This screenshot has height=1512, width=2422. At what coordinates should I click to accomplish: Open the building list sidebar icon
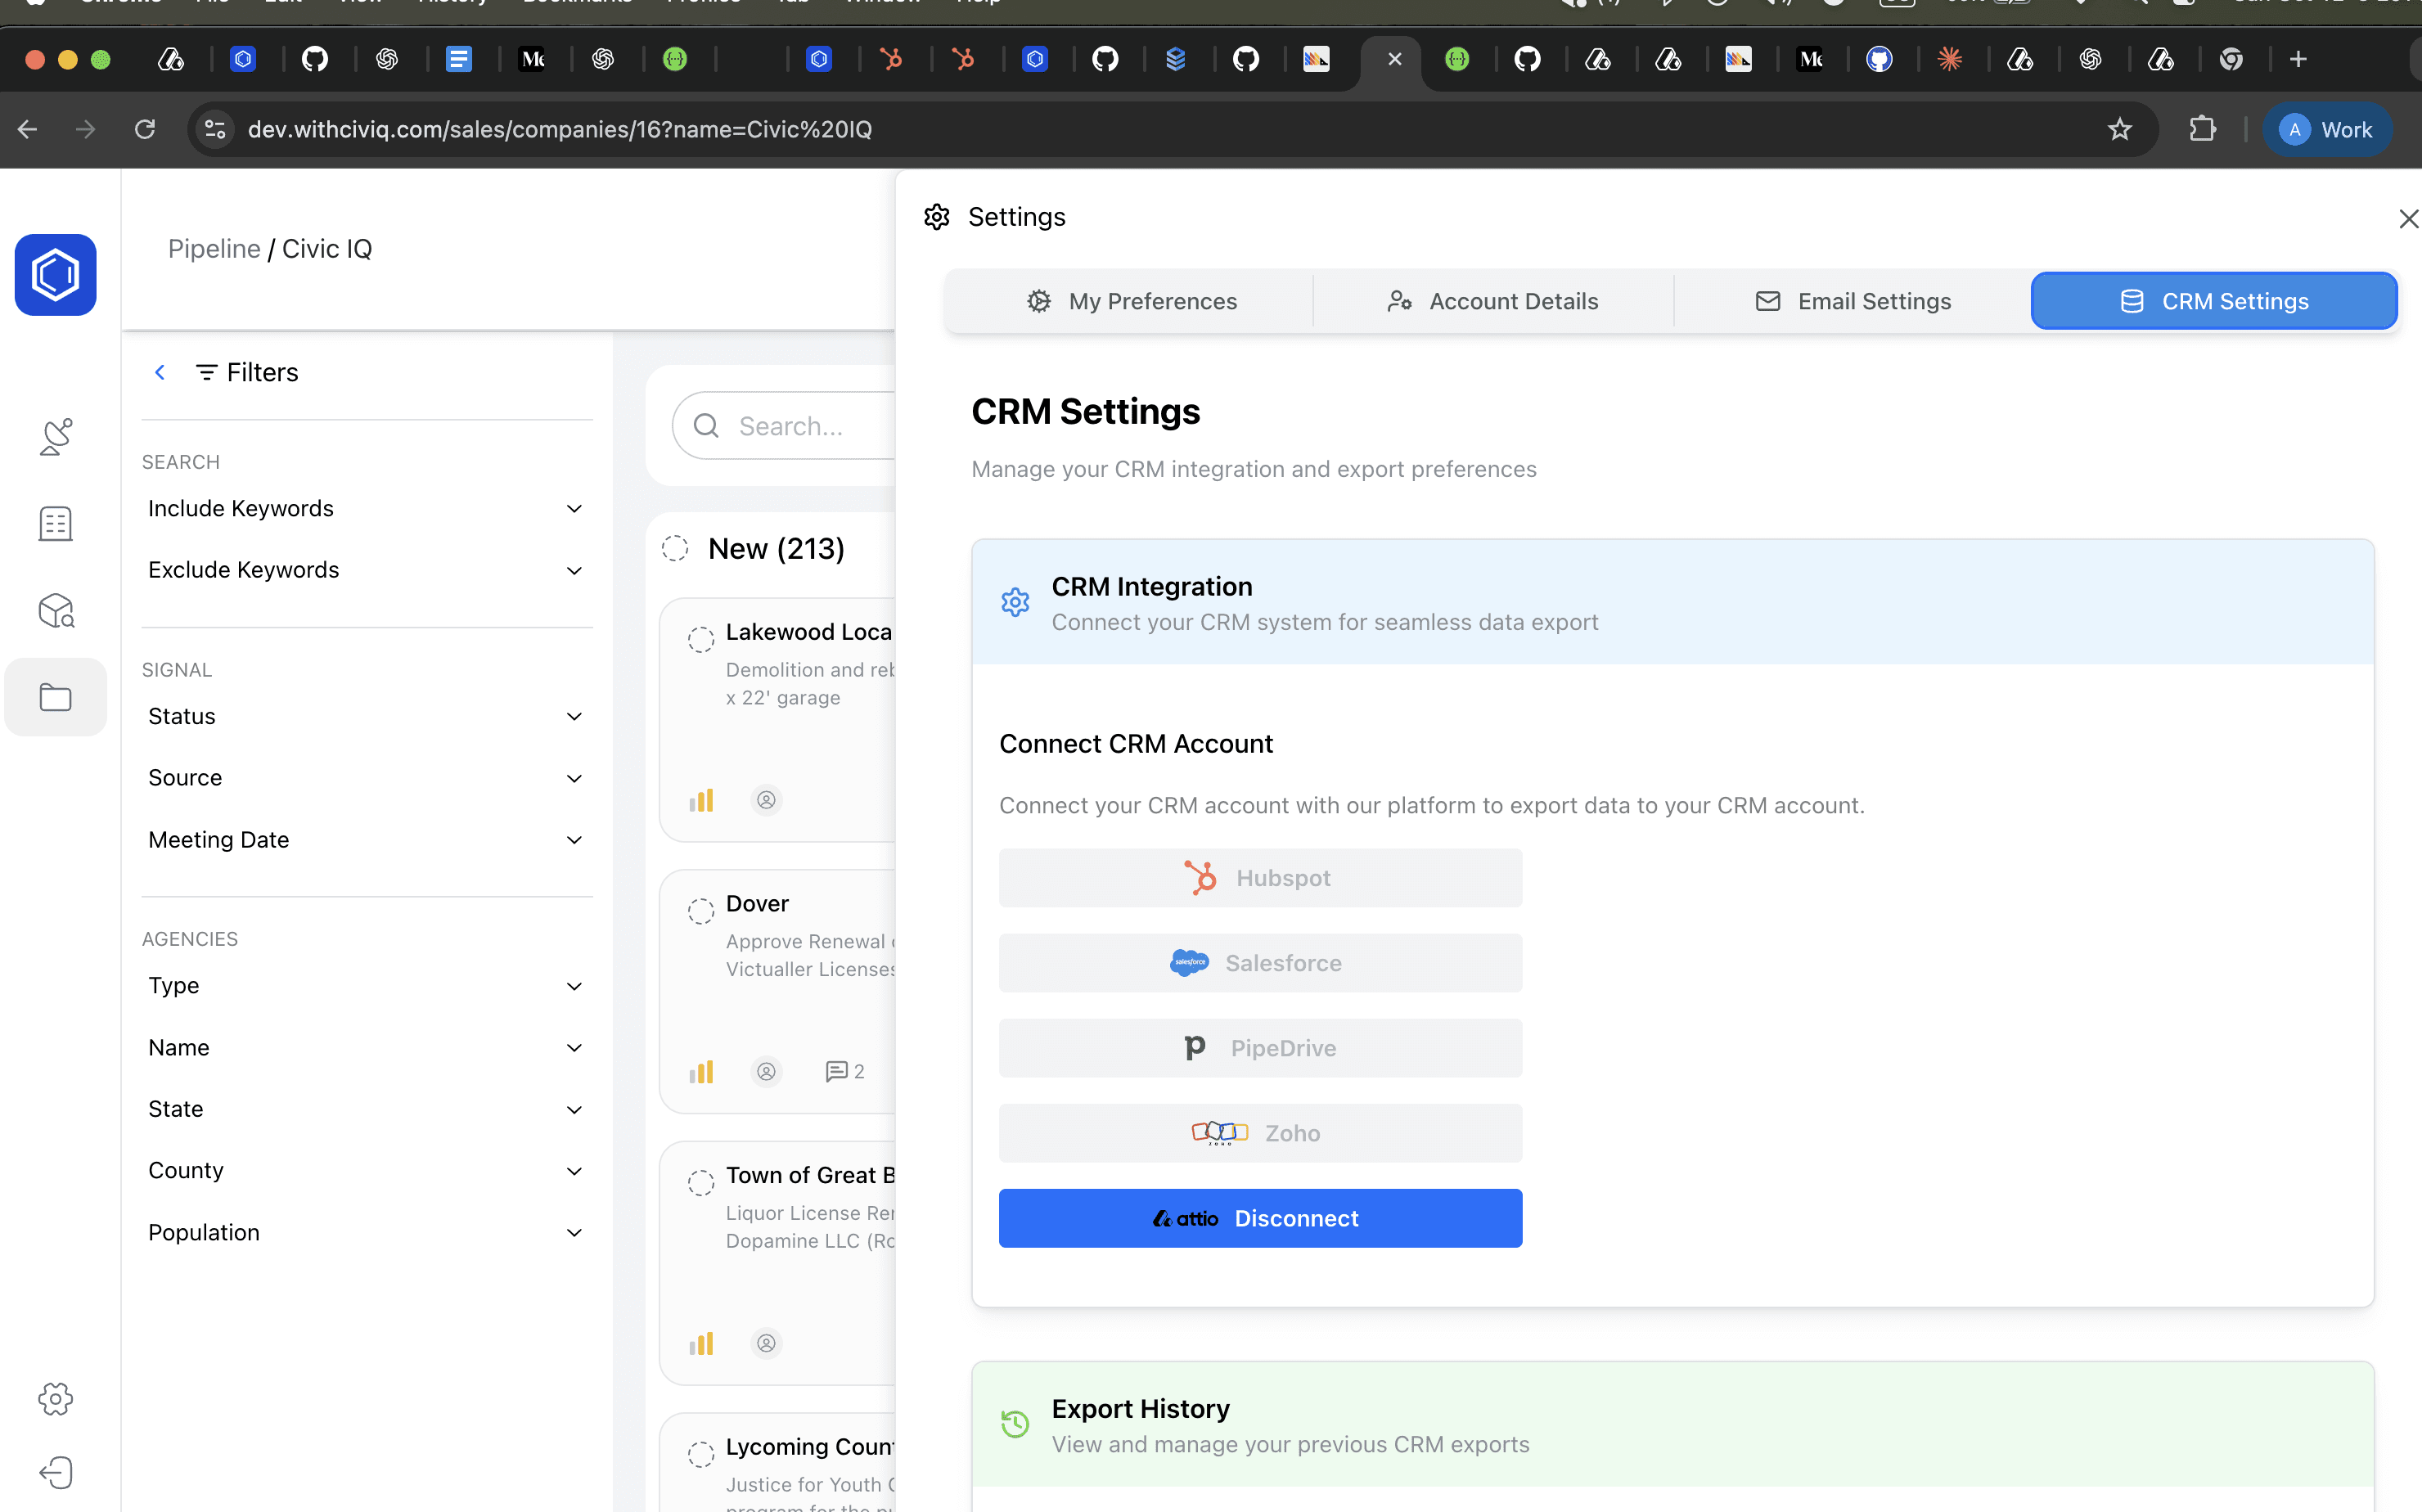56,523
